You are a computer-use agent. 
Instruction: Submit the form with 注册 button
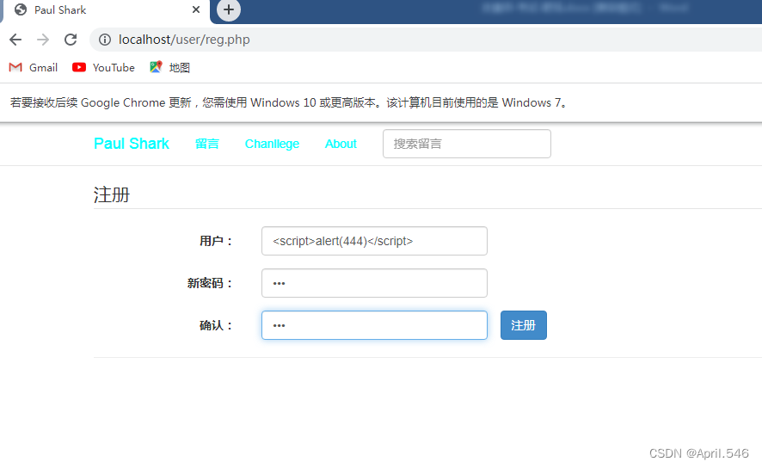pos(524,325)
